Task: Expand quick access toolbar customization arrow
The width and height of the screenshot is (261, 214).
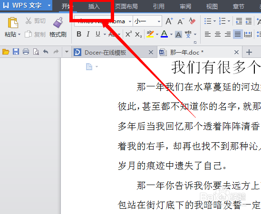Action: 67,52
